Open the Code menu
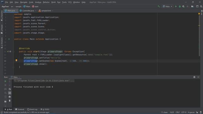The height and width of the screenshot is (114, 203). point(31,2)
